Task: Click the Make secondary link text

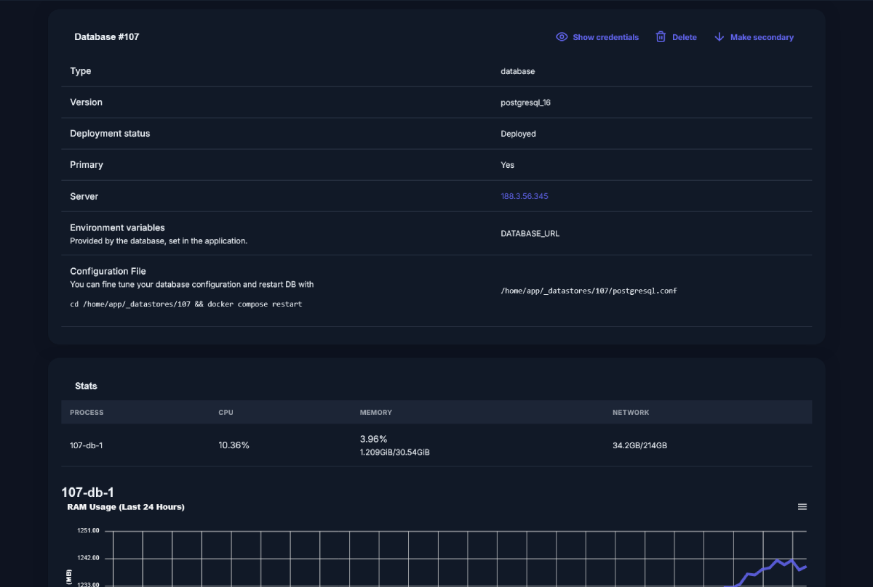Action: click(x=762, y=37)
